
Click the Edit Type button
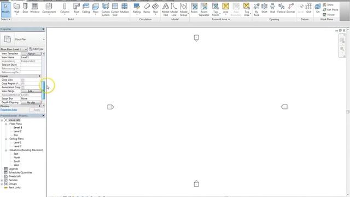point(36,49)
